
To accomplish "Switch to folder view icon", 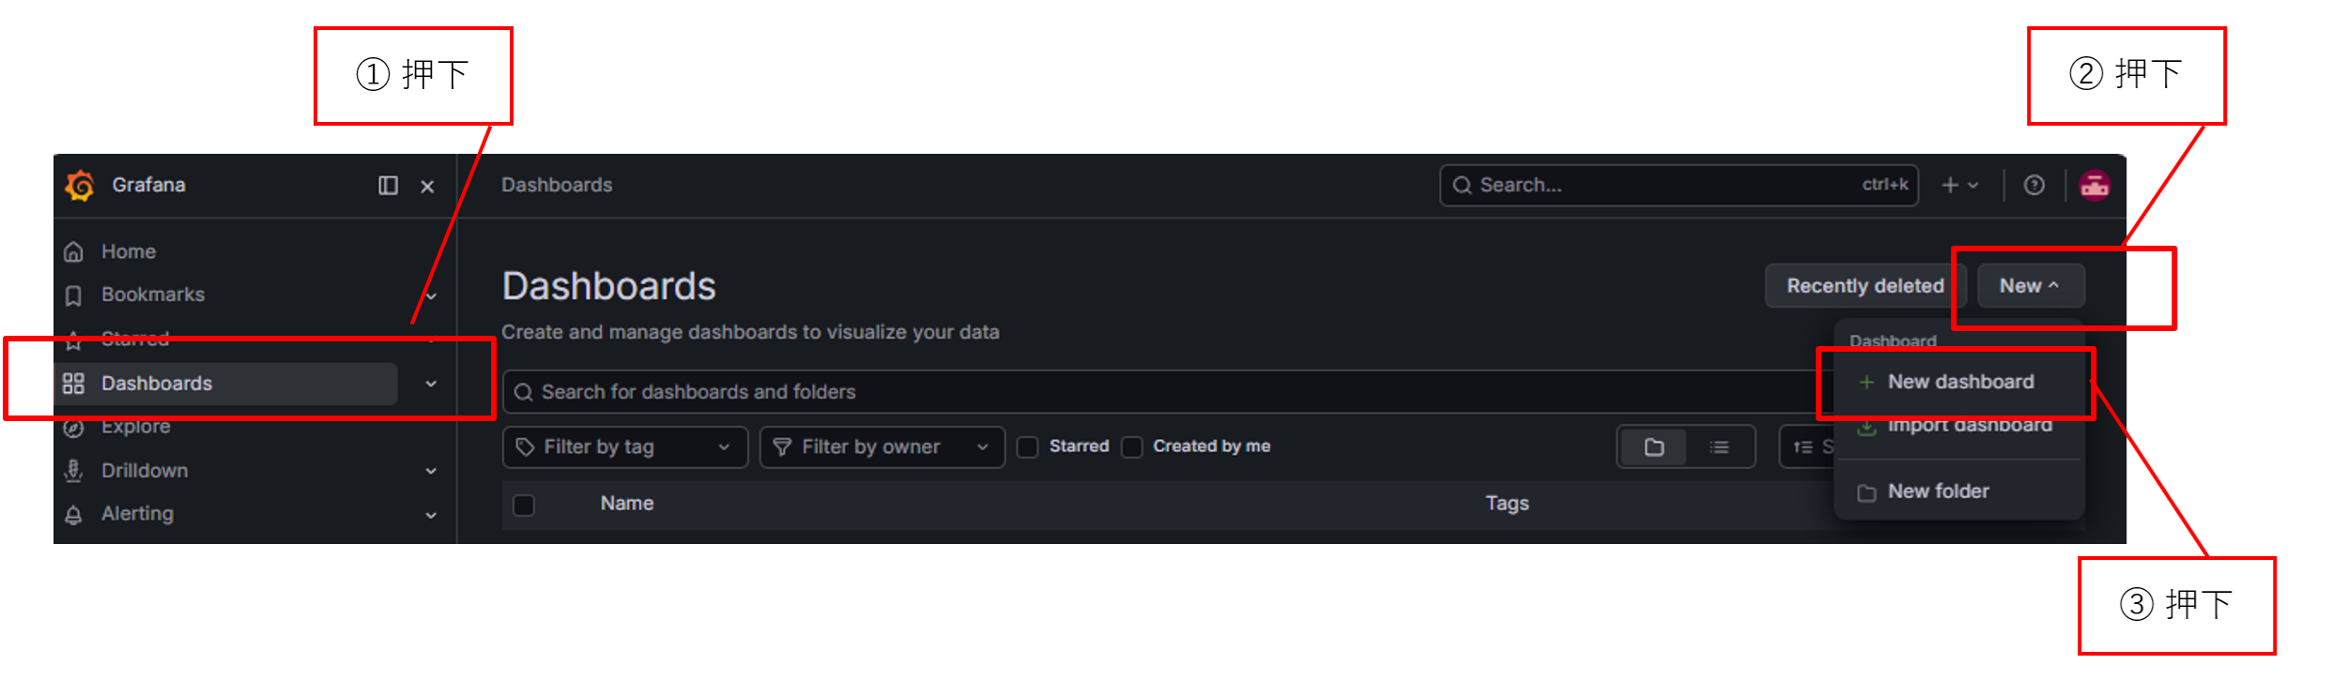I will coord(1653,447).
